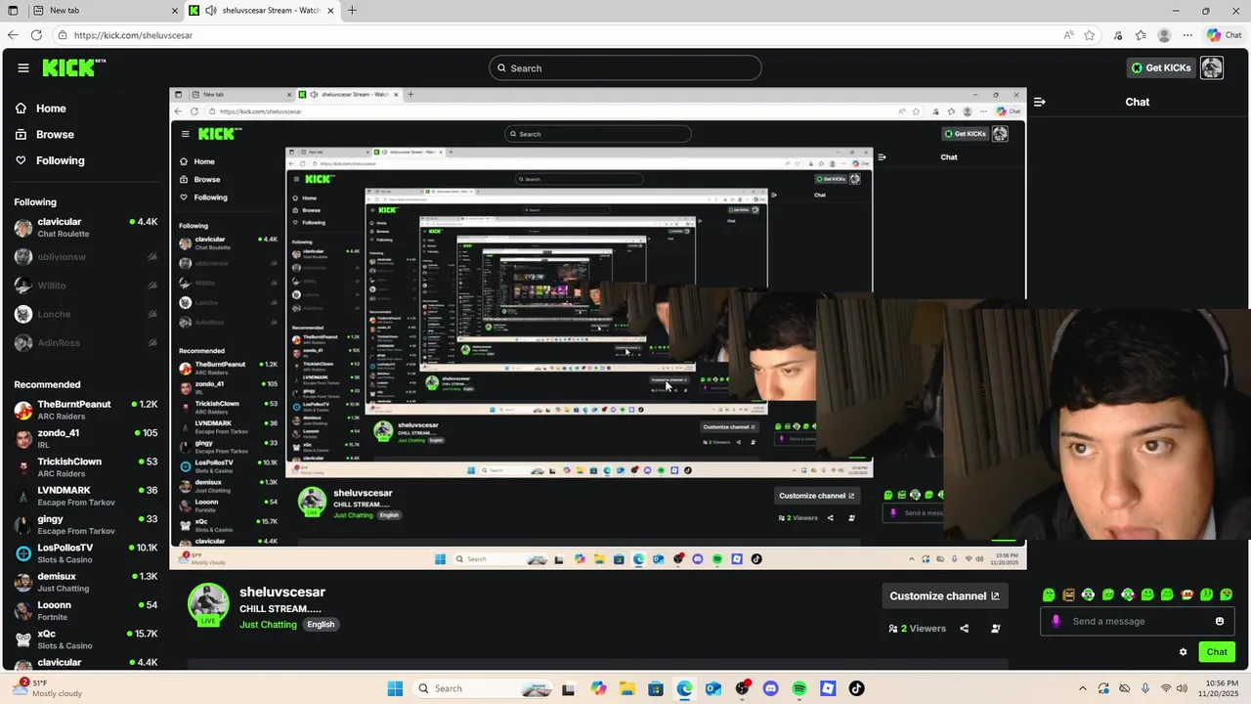Open chat settings gear icon
Image resolution: width=1251 pixels, height=704 pixels.
point(1183,652)
